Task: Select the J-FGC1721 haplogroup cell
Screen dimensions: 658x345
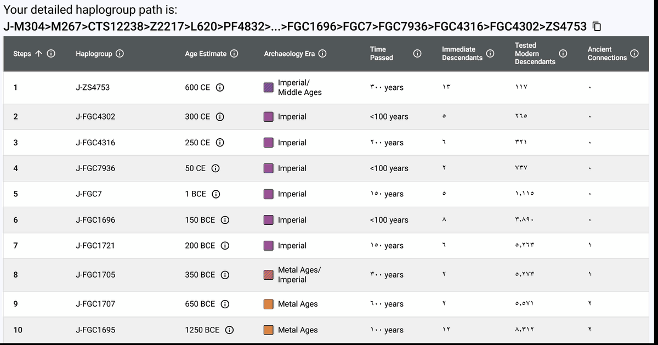Action: 95,246
